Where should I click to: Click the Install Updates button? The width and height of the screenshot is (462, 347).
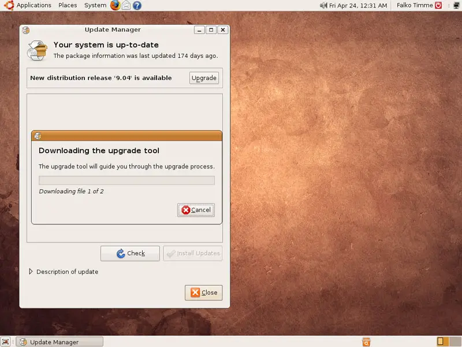click(193, 253)
